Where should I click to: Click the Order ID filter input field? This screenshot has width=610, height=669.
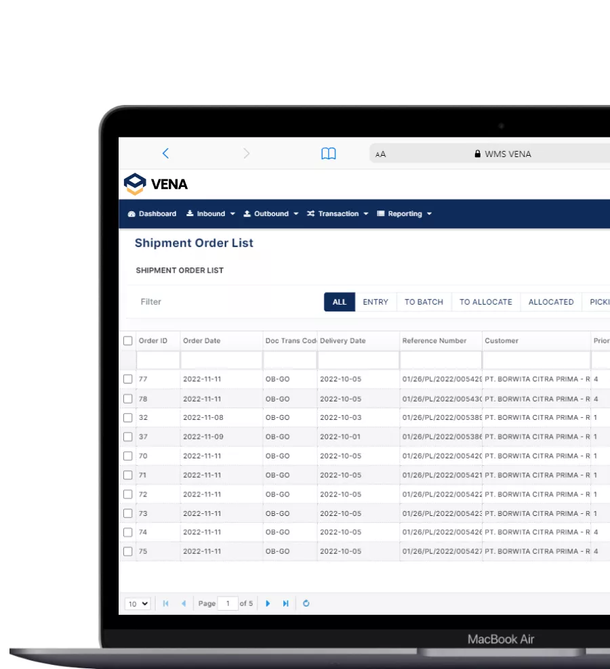157,360
